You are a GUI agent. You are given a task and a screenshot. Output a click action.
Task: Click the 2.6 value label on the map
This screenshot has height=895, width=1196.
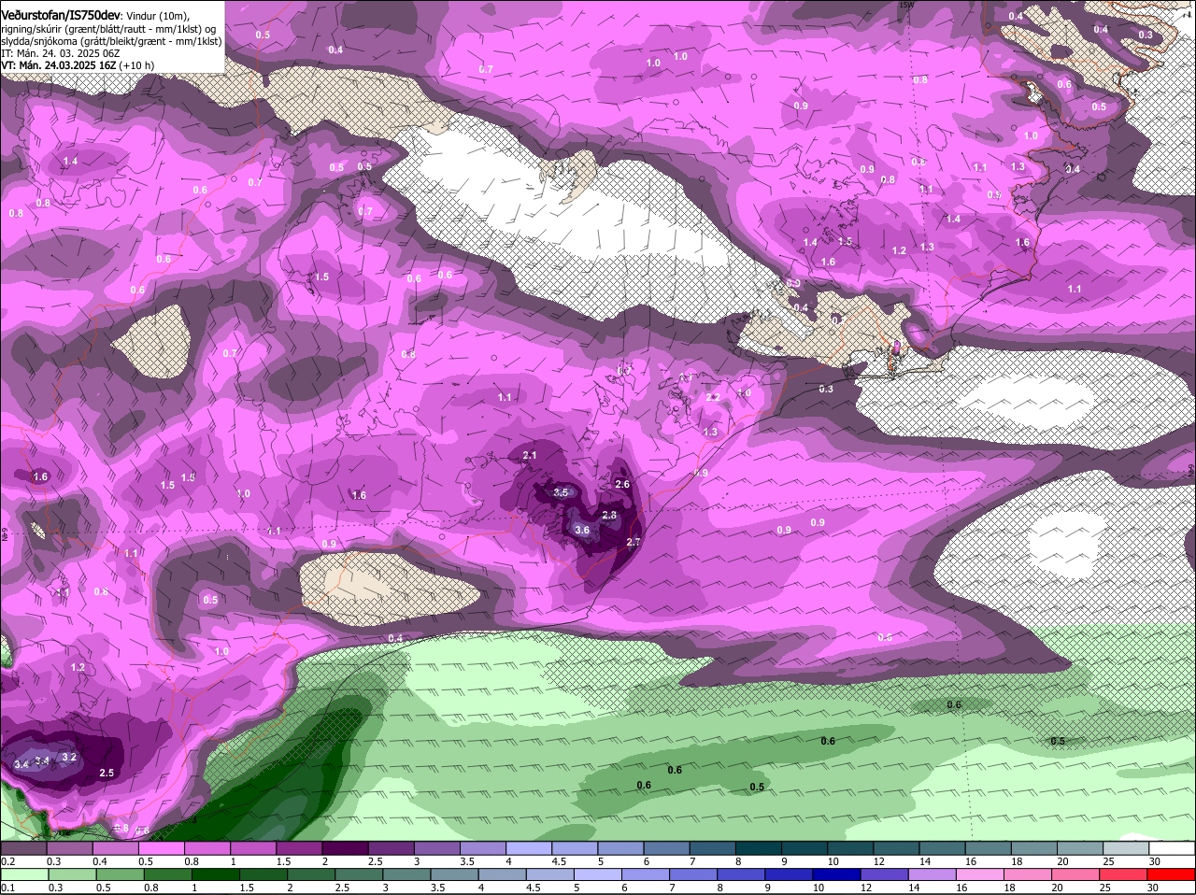point(622,484)
